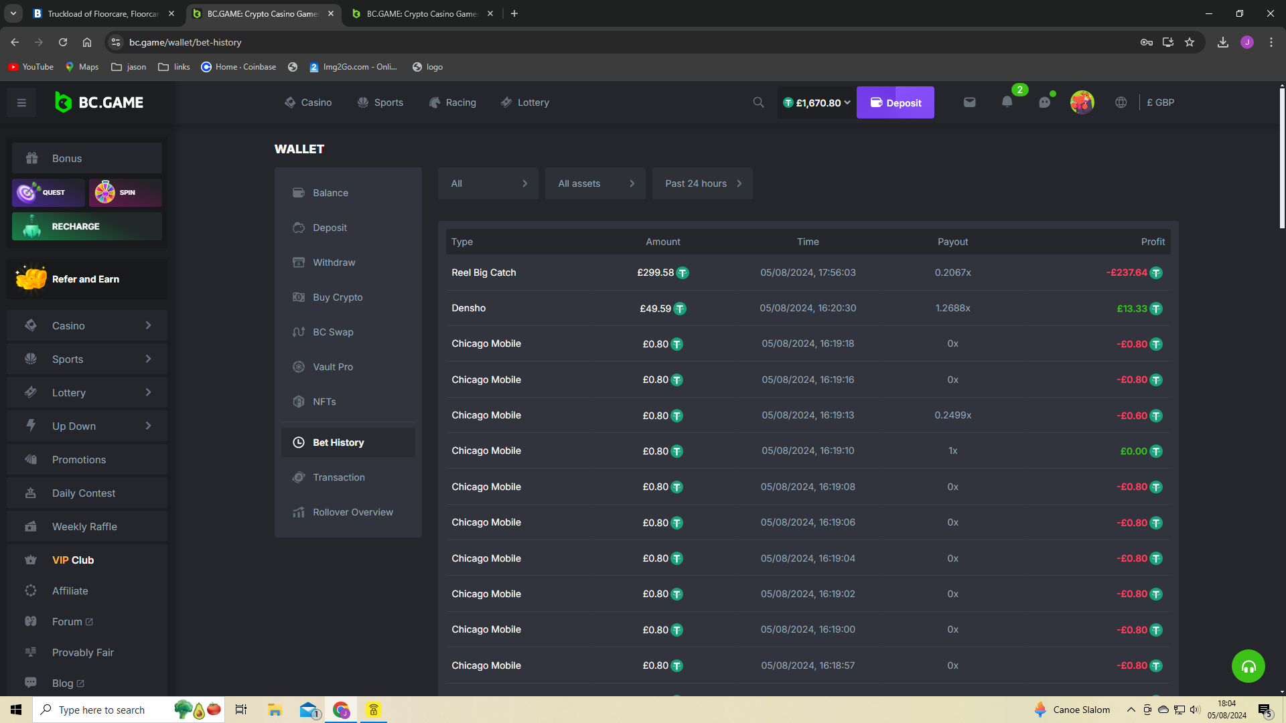Click the install app icon in address bar
Viewport: 1286px width, 723px height.
pyautogui.click(x=1168, y=42)
